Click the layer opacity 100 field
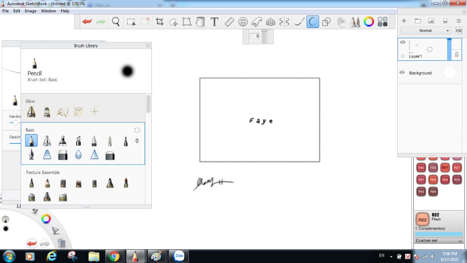467x263 pixels. click(458, 31)
